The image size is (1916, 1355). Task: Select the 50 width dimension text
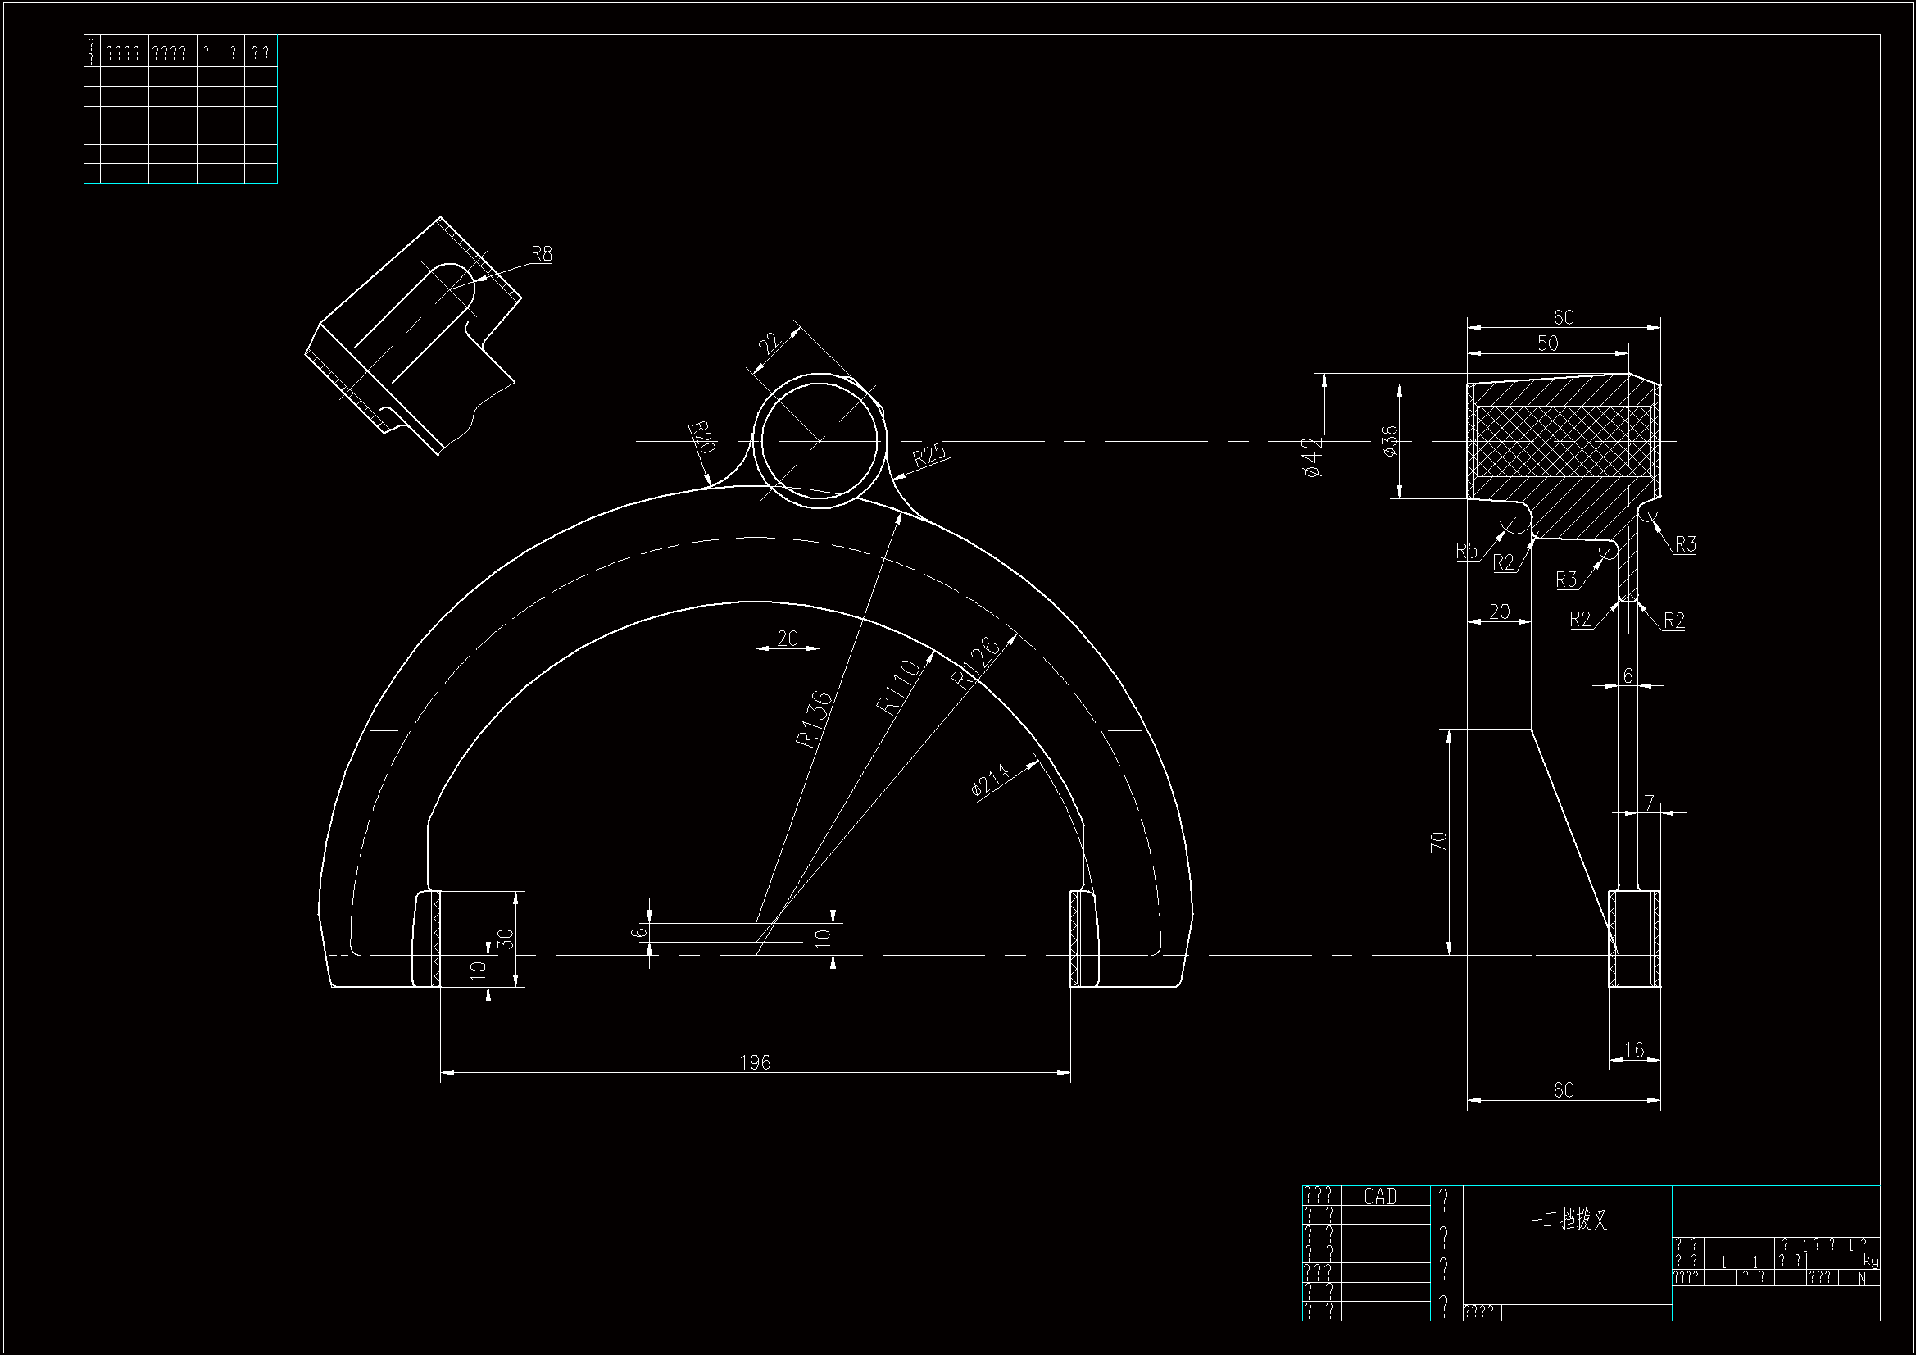click(1547, 344)
